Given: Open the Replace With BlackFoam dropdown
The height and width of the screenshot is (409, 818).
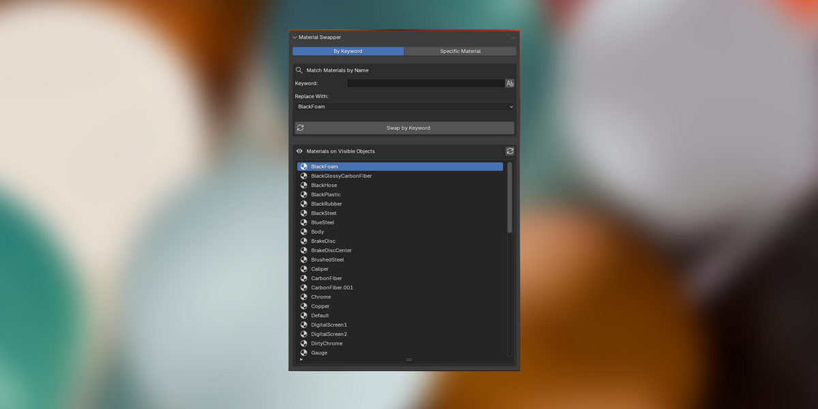Looking at the screenshot, I should click(x=405, y=107).
